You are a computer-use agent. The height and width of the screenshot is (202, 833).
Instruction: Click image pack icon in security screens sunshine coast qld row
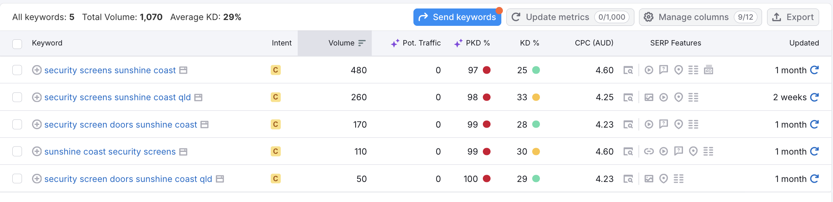(x=649, y=97)
